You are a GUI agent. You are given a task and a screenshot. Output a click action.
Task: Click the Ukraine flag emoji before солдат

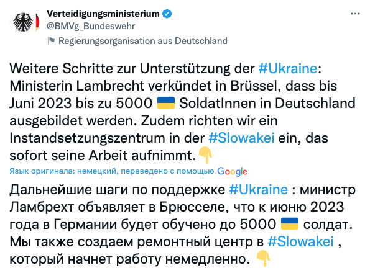coord(290,224)
